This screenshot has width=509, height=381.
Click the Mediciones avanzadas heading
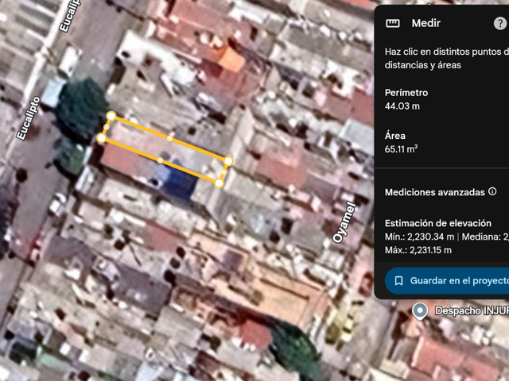pyautogui.click(x=435, y=192)
